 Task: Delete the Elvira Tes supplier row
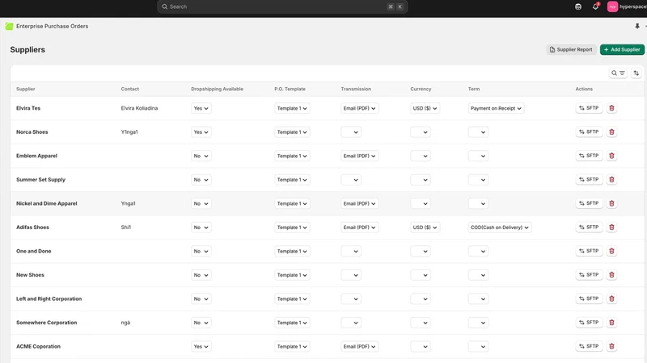(x=611, y=108)
